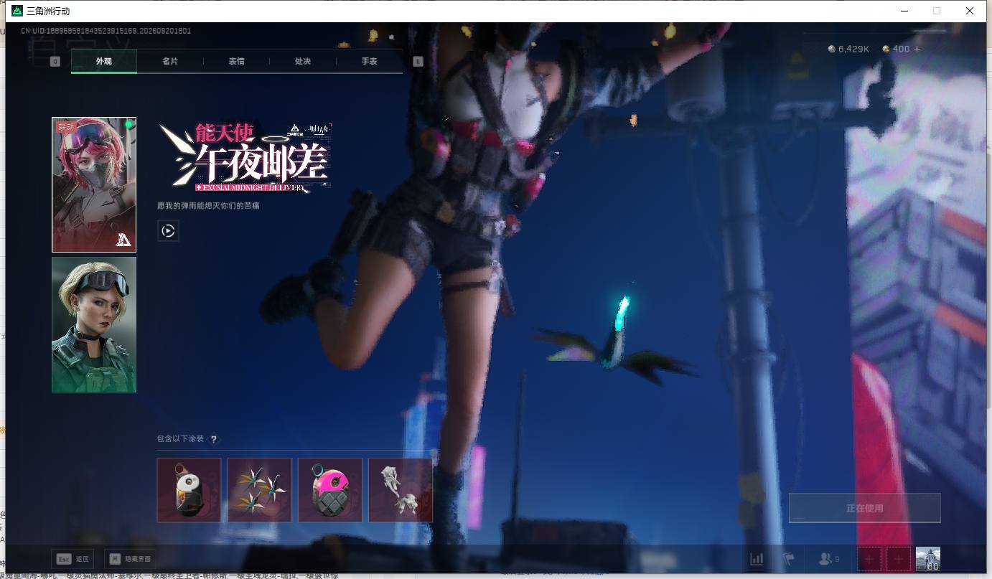Click the 正在使用 in-use button
992x579 pixels.
pyautogui.click(x=865, y=508)
